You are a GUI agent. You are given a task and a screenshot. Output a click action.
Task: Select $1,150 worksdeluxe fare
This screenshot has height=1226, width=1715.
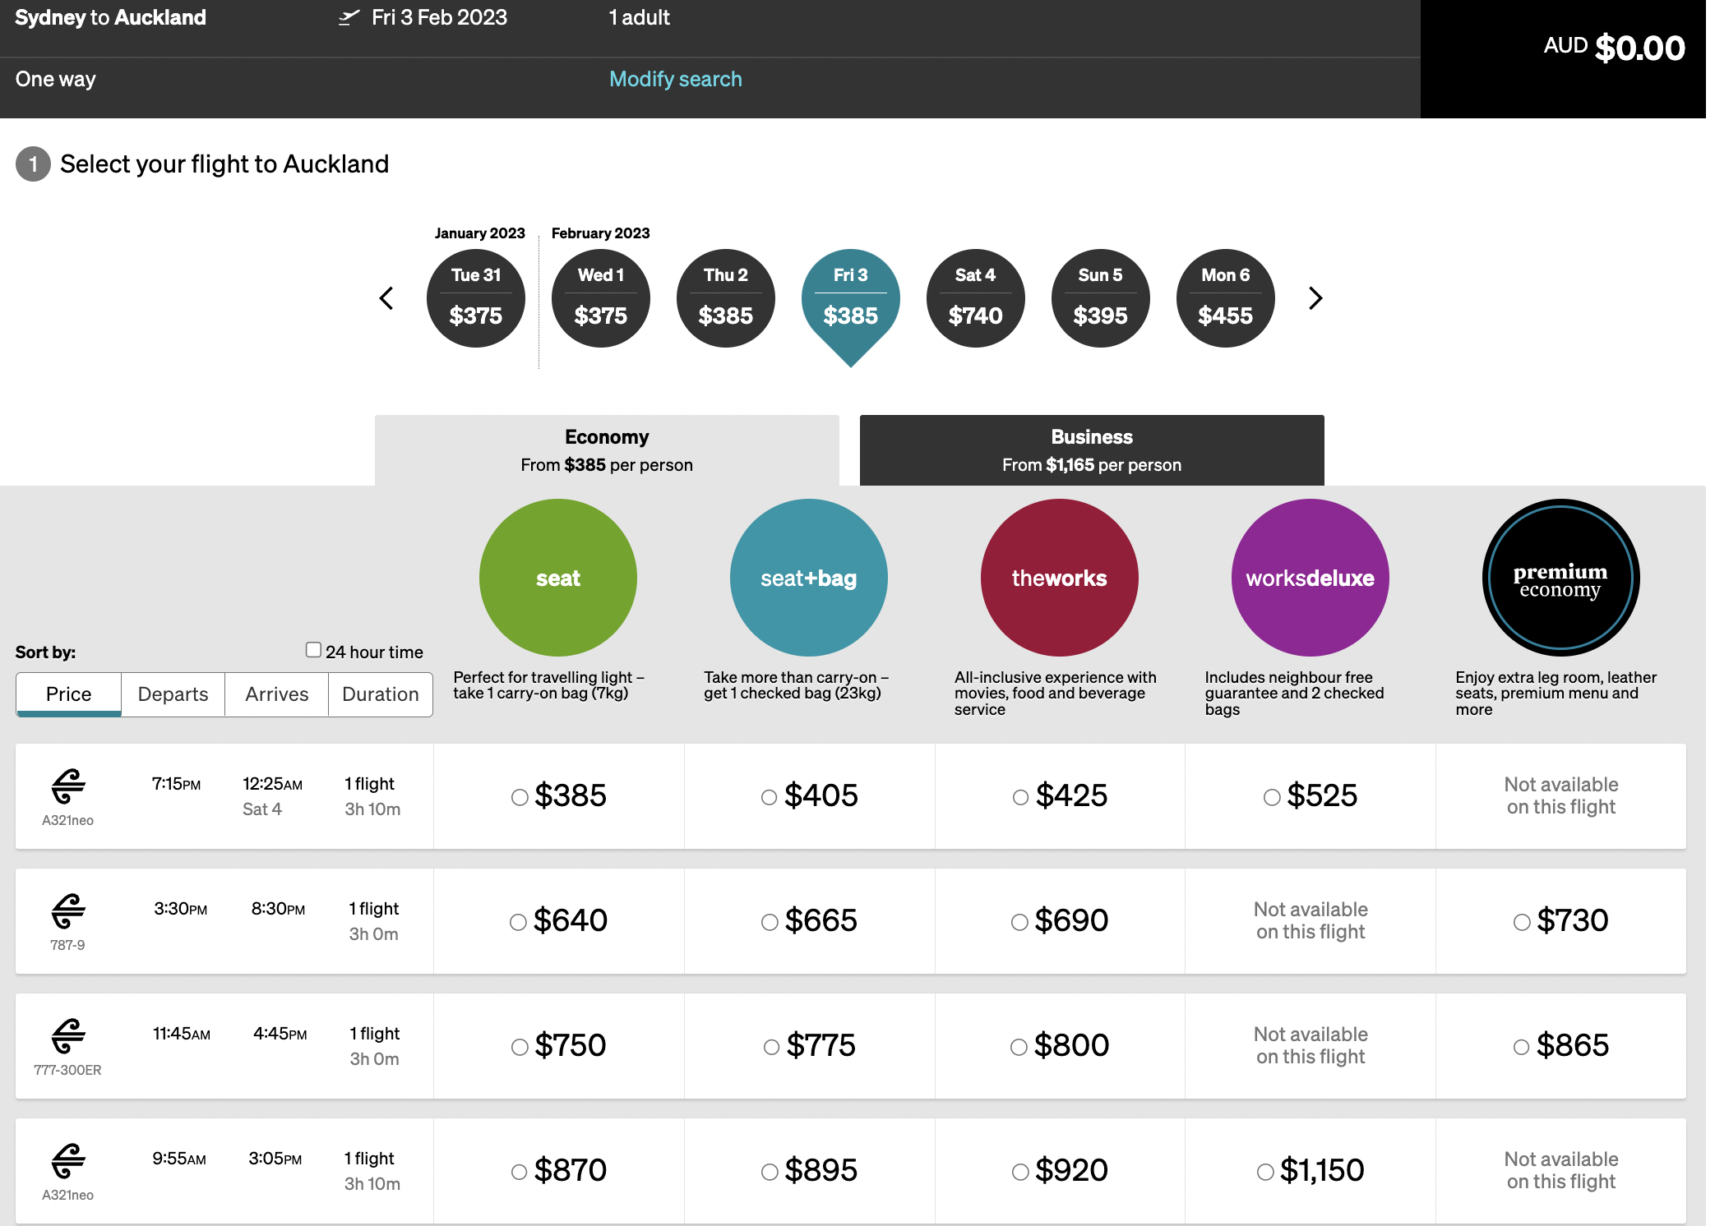coord(1265,1172)
